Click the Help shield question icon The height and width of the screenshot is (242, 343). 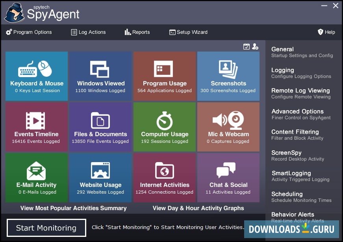(x=321, y=32)
